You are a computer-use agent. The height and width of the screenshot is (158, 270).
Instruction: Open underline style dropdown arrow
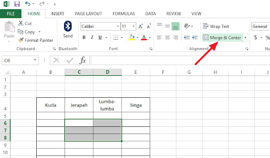click(106, 37)
